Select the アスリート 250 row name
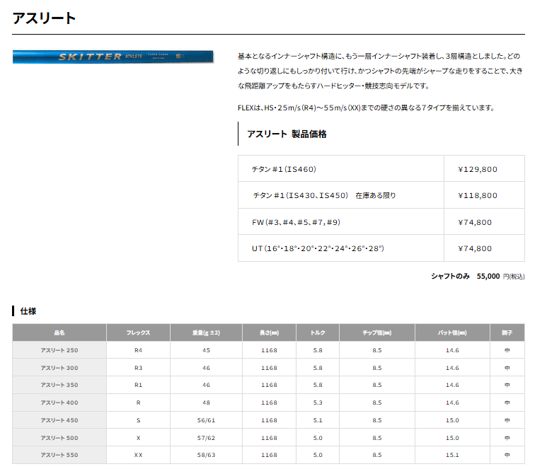The height and width of the screenshot is (469, 547). [x=59, y=350]
